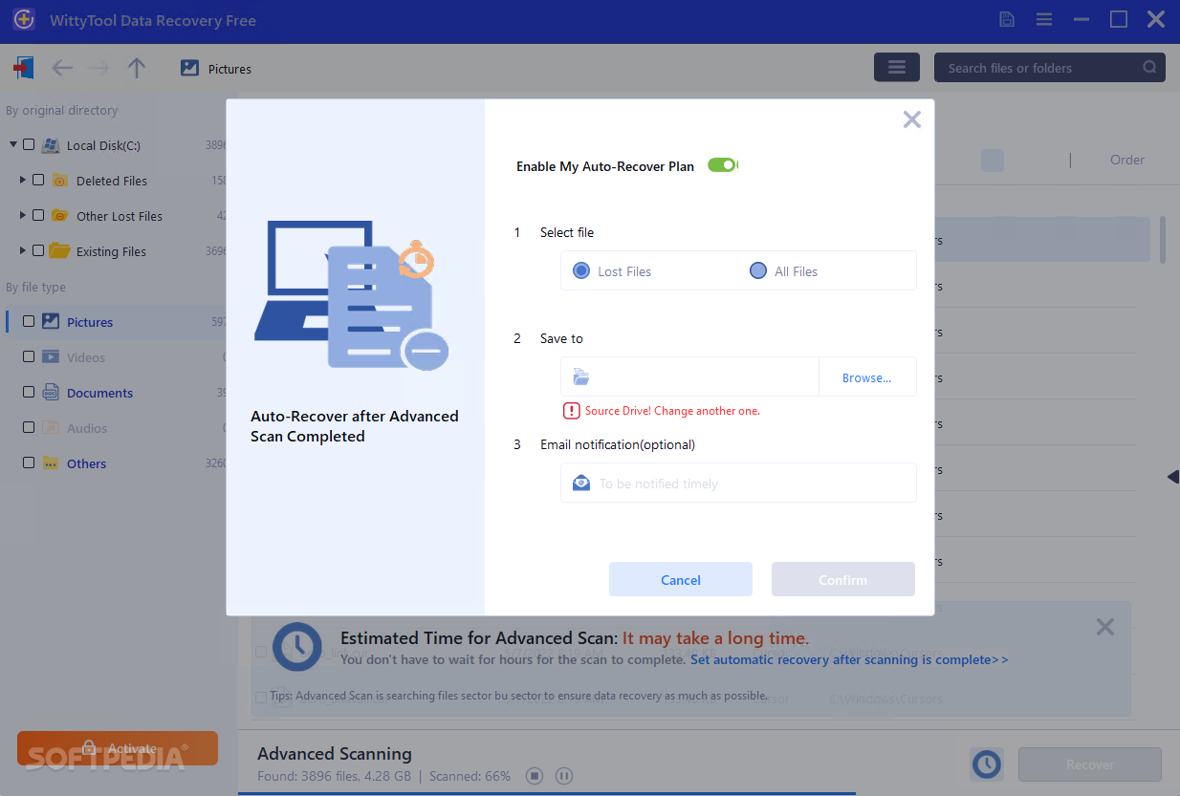The width and height of the screenshot is (1180, 796).
Task: Click the Browse... button
Action: click(x=866, y=377)
